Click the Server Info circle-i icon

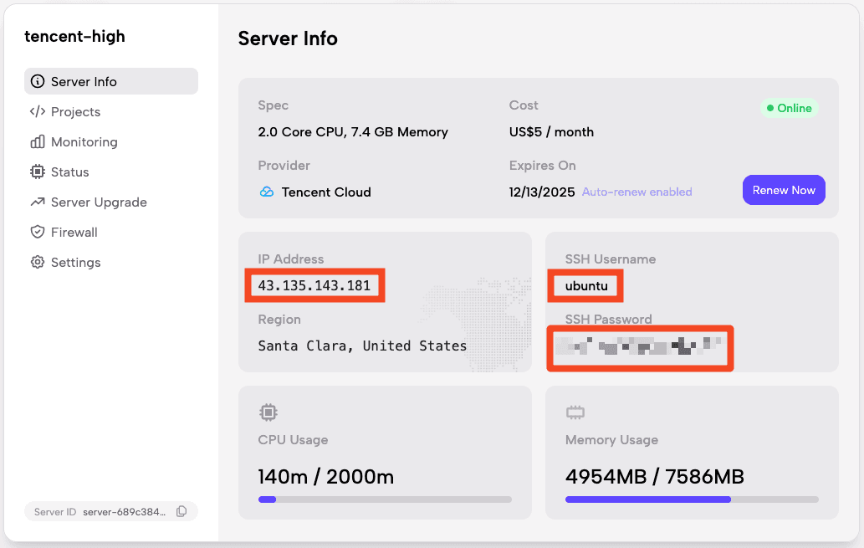point(37,81)
